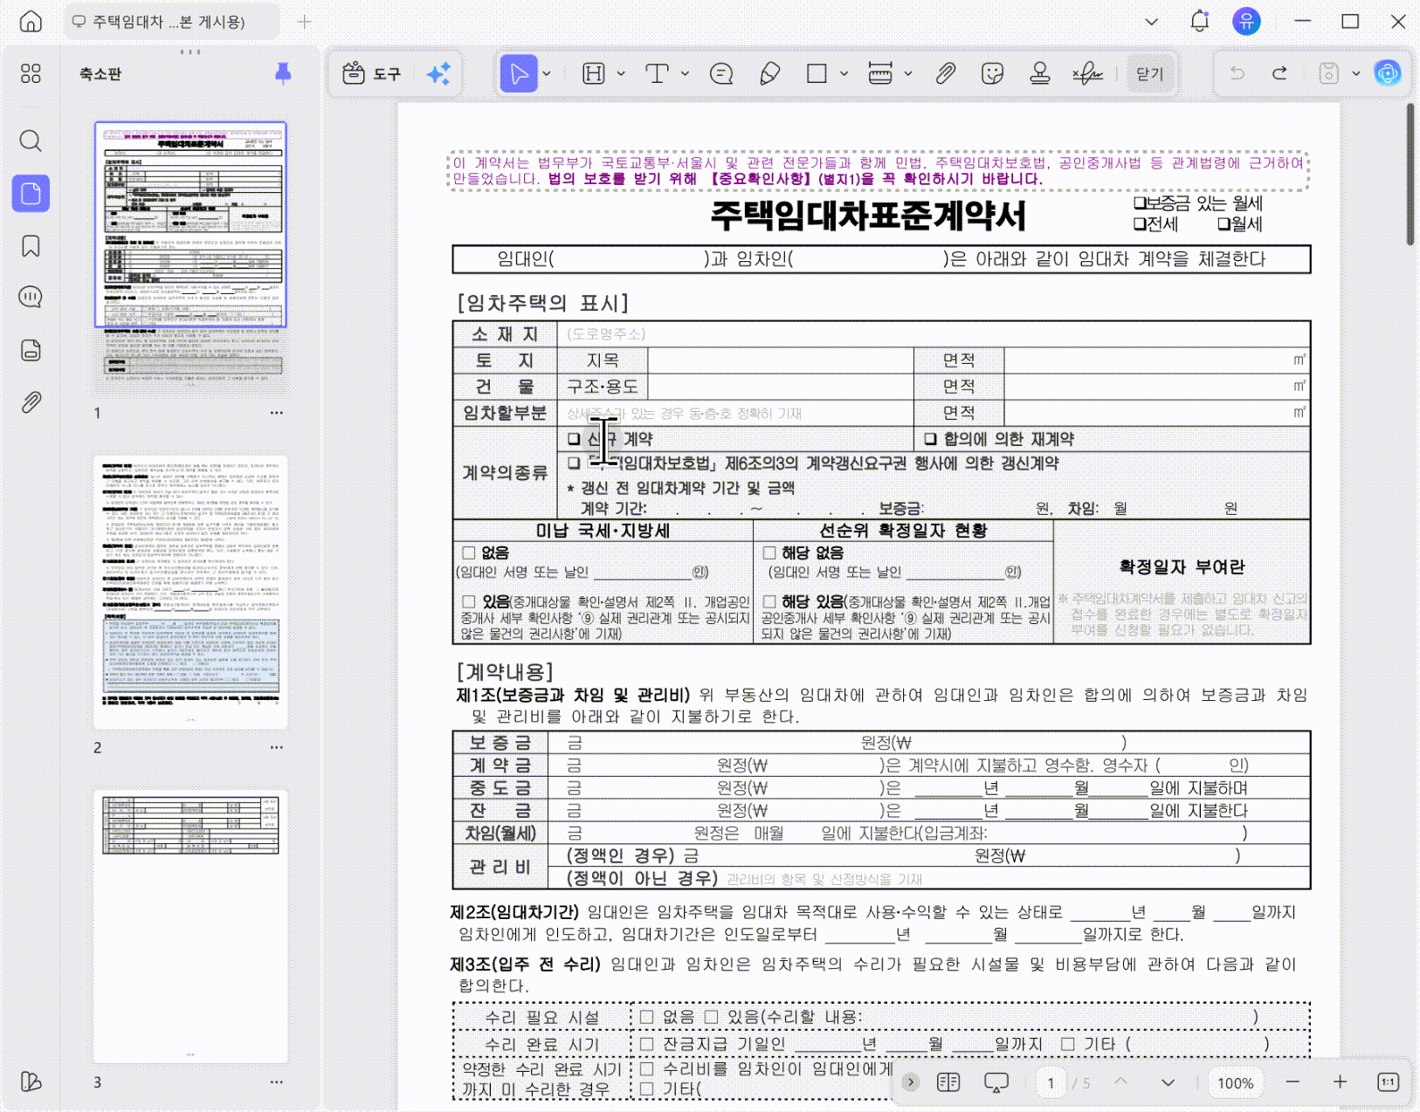Switch to the 주택임대차 document tab
This screenshot has width=1420, height=1112.
[x=171, y=22]
